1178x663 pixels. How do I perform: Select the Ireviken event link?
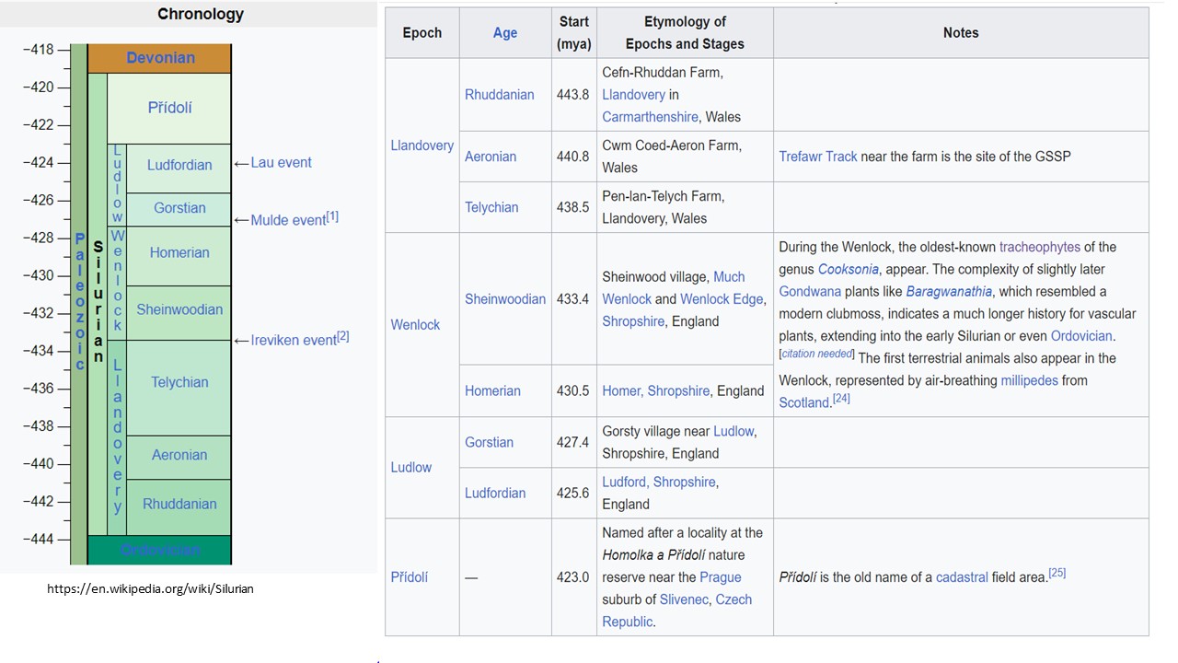(294, 341)
